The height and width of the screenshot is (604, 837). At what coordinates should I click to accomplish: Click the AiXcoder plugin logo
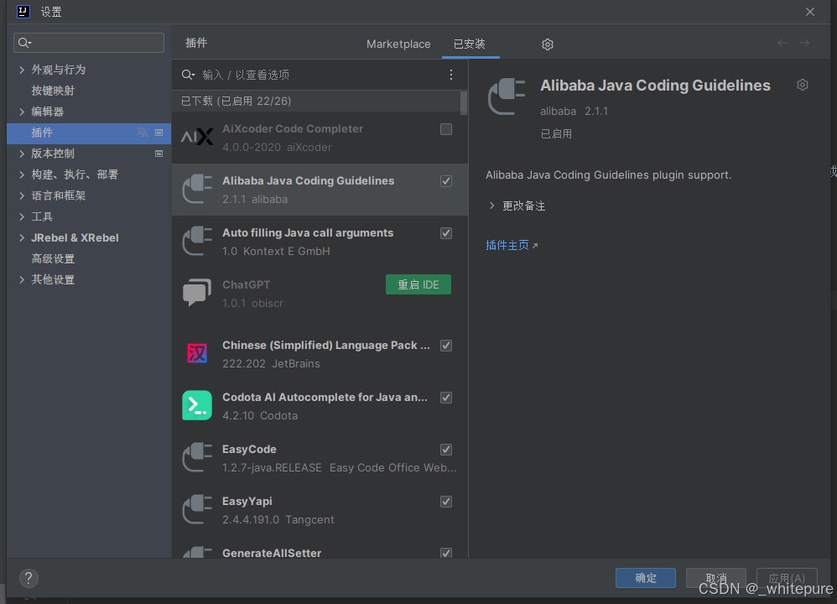(x=197, y=138)
